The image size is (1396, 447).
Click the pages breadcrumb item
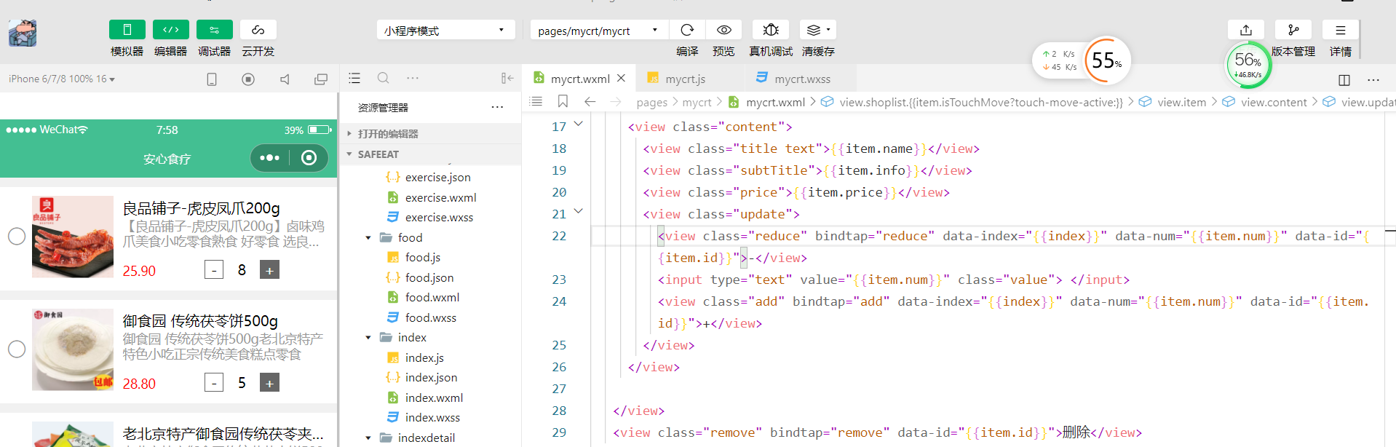click(651, 103)
